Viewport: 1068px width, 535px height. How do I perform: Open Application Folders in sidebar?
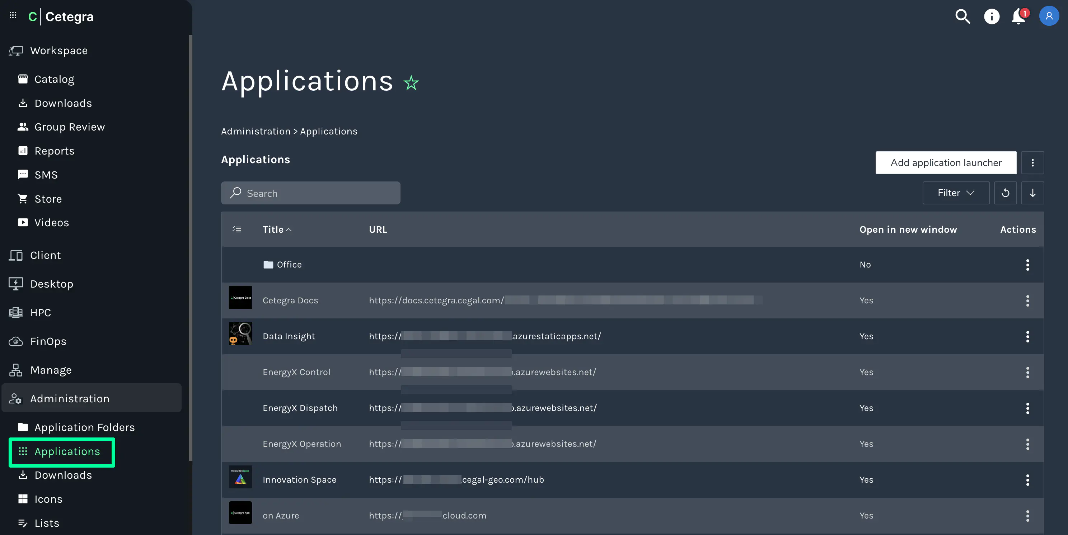click(84, 427)
